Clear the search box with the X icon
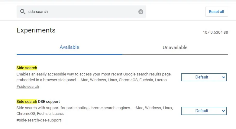The image size is (236, 129). point(141,12)
